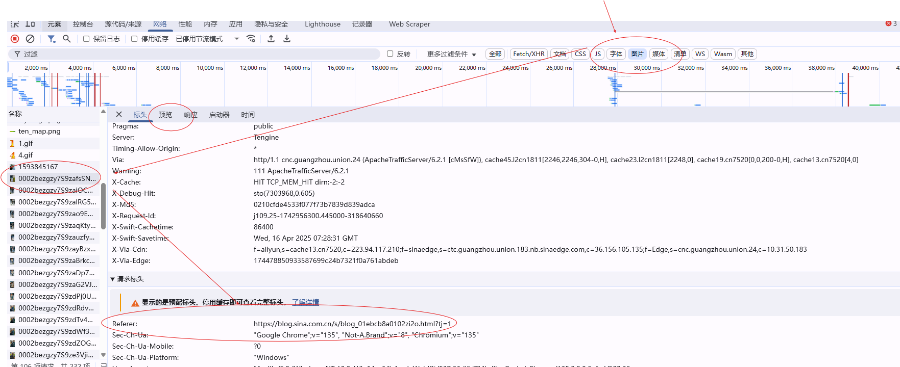The image size is (900, 367).
Task: Open the throttling mode dropdown
Action: pyautogui.click(x=236, y=39)
